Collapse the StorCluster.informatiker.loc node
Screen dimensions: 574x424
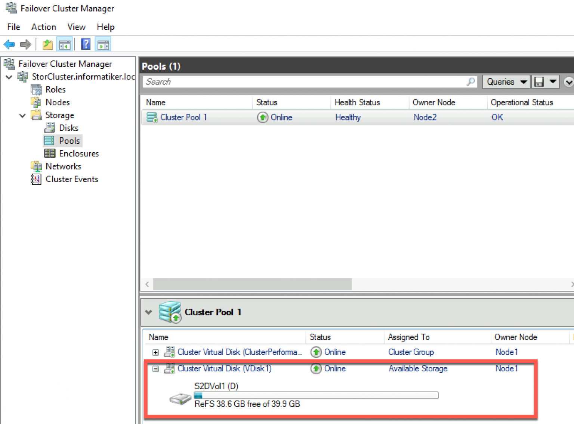(9, 77)
